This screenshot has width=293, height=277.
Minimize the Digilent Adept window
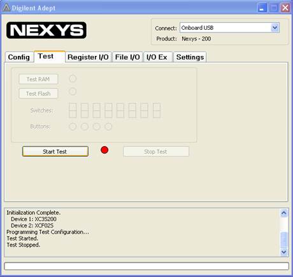click(262, 8)
